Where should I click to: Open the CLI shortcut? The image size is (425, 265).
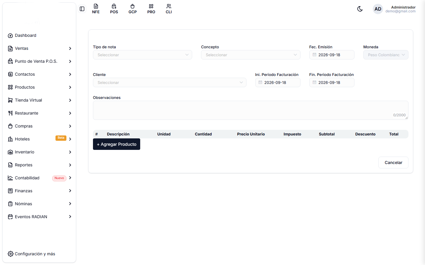click(169, 9)
